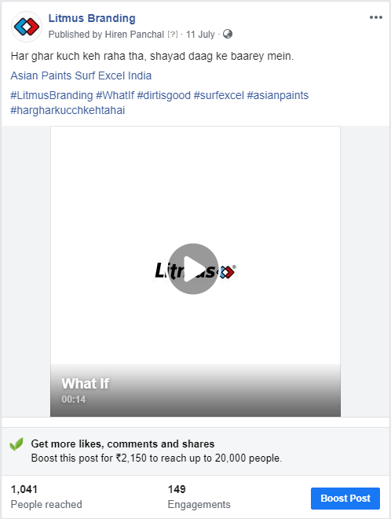The height and width of the screenshot is (519, 391).
Task: Click the #LitmusBranding hashtag
Action: coord(52,95)
